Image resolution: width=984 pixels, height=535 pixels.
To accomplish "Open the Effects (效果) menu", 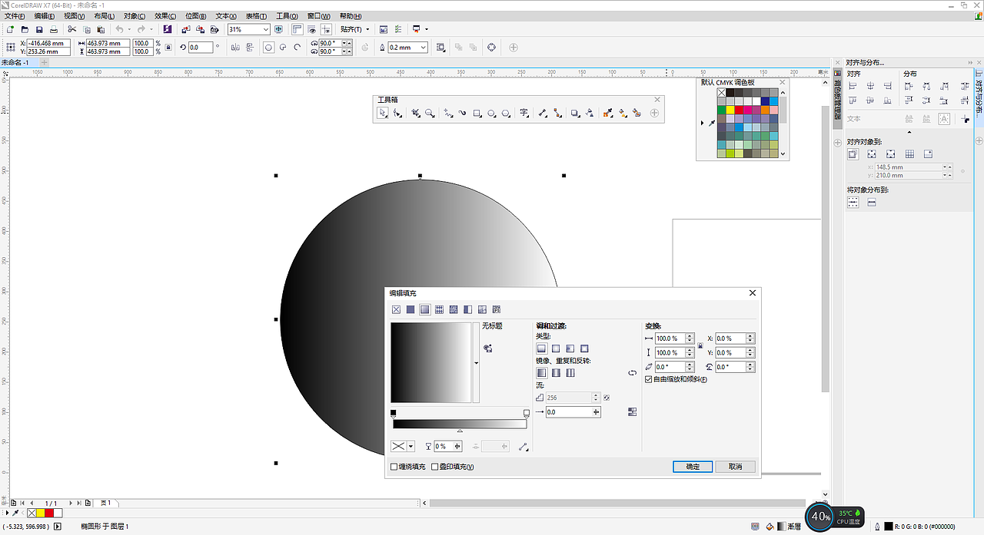I will point(165,16).
